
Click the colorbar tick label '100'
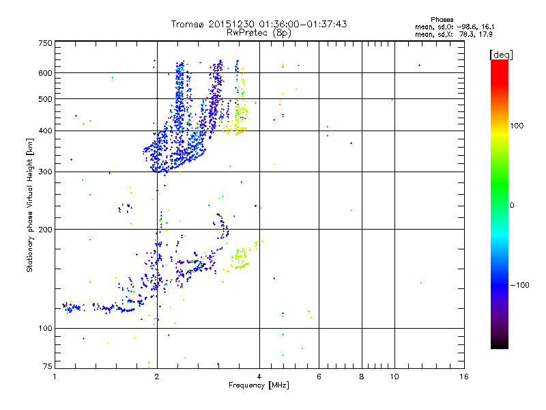point(517,126)
